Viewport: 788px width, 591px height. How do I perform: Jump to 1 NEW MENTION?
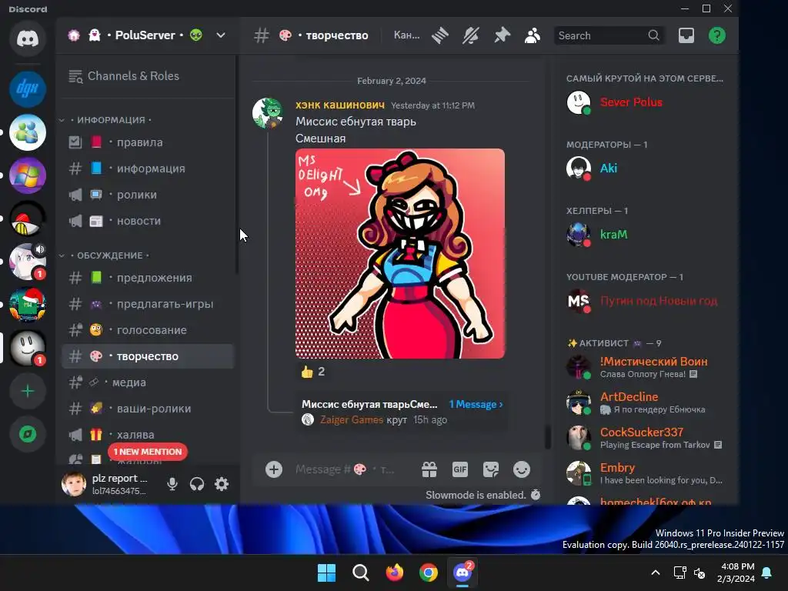[x=148, y=451]
